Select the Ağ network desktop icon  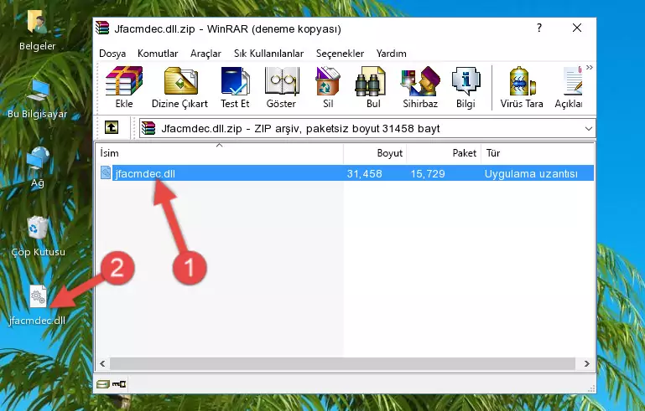point(38,167)
